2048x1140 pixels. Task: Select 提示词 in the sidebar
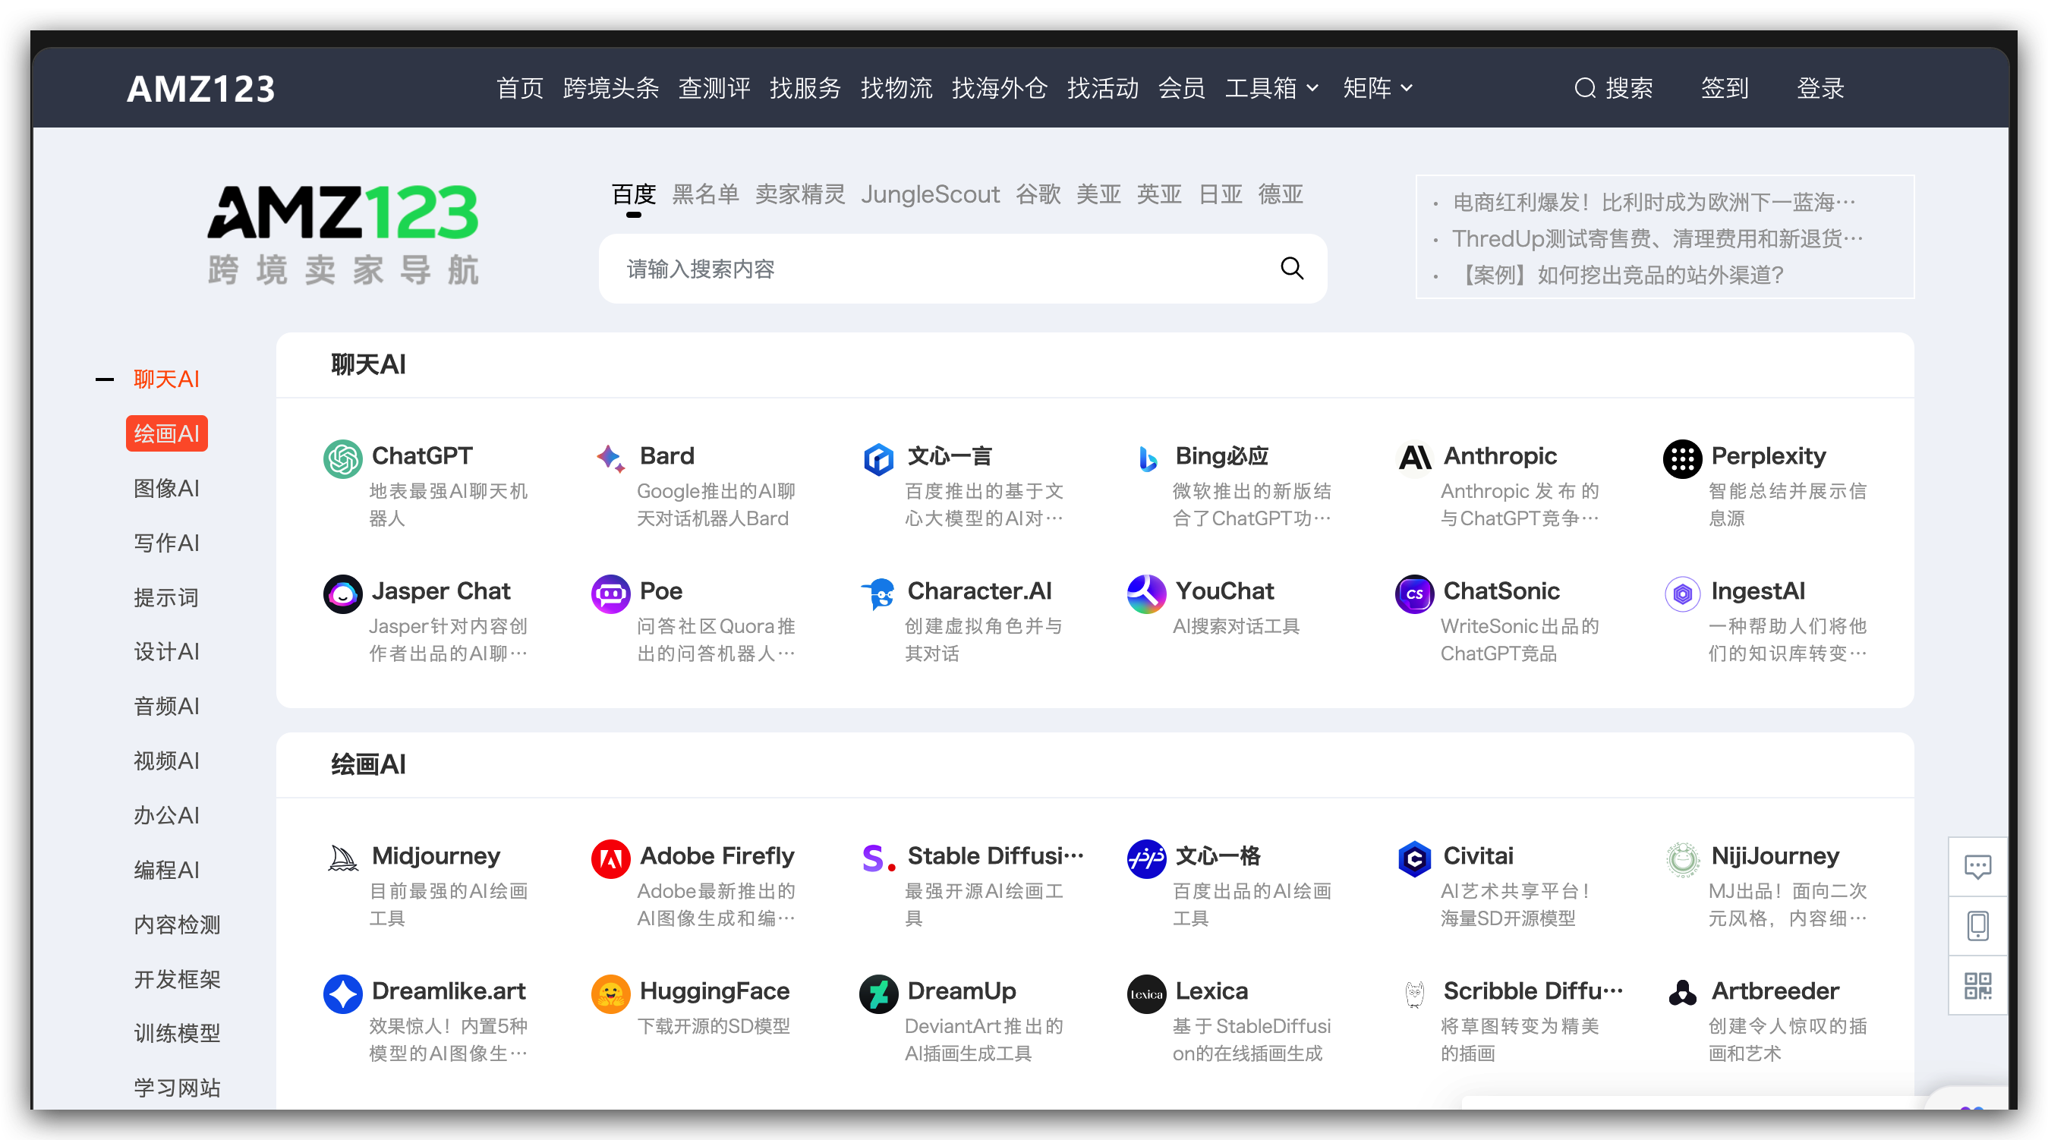(166, 598)
